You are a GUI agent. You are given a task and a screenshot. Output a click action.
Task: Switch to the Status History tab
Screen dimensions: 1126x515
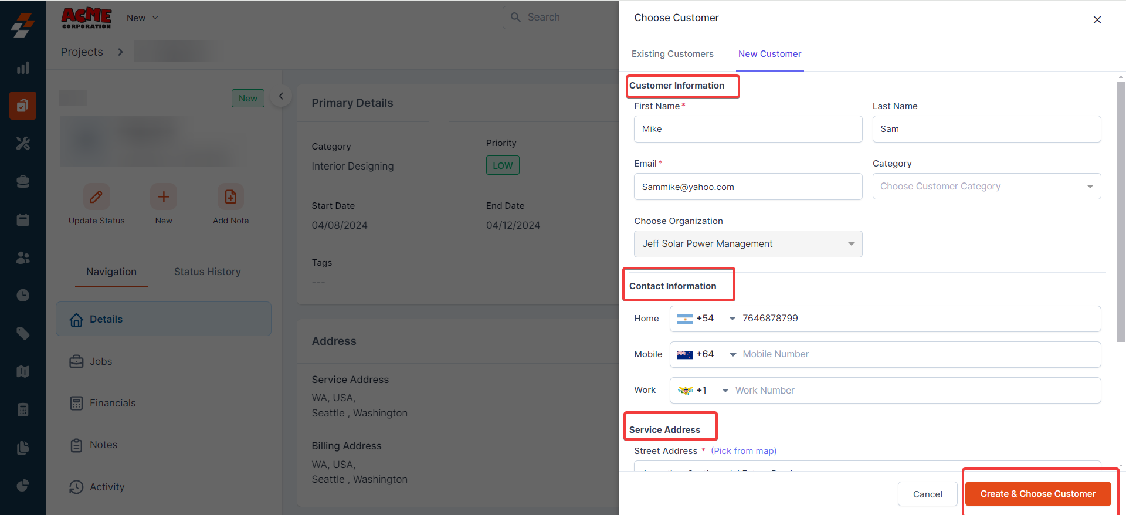pos(207,272)
